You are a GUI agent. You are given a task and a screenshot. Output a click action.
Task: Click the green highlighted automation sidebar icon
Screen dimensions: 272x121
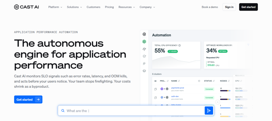pyautogui.click(x=144, y=42)
